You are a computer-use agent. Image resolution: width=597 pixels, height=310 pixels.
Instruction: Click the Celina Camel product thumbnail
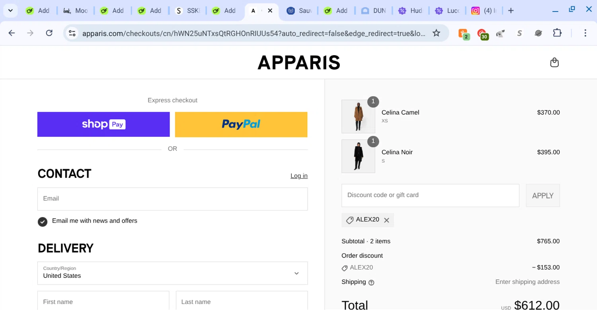click(358, 116)
